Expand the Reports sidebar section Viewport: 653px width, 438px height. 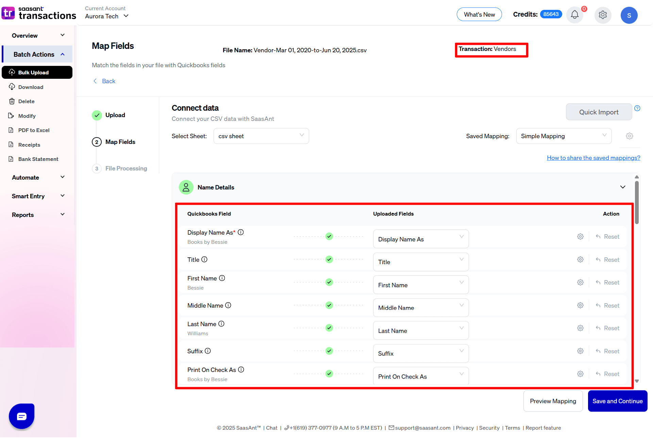(x=37, y=215)
